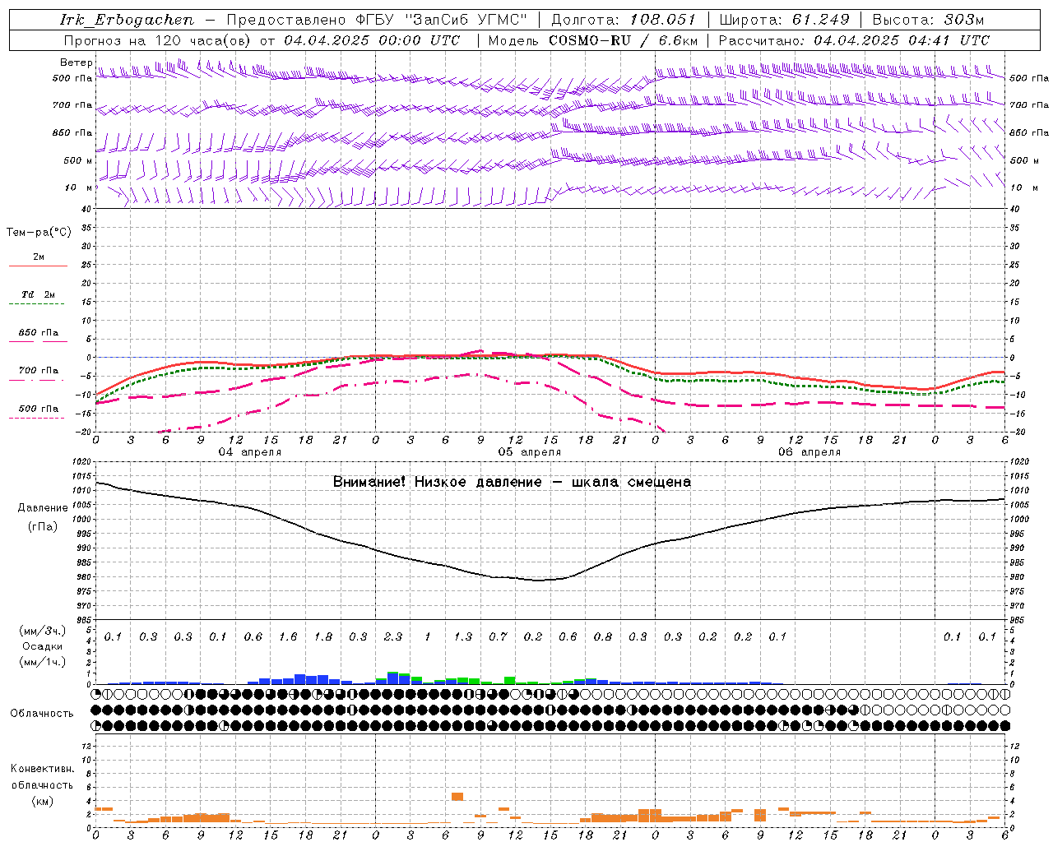Click the Тем-ра(°C) temperature legend title
Screen dimensions: 1053x842
click(x=39, y=233)
